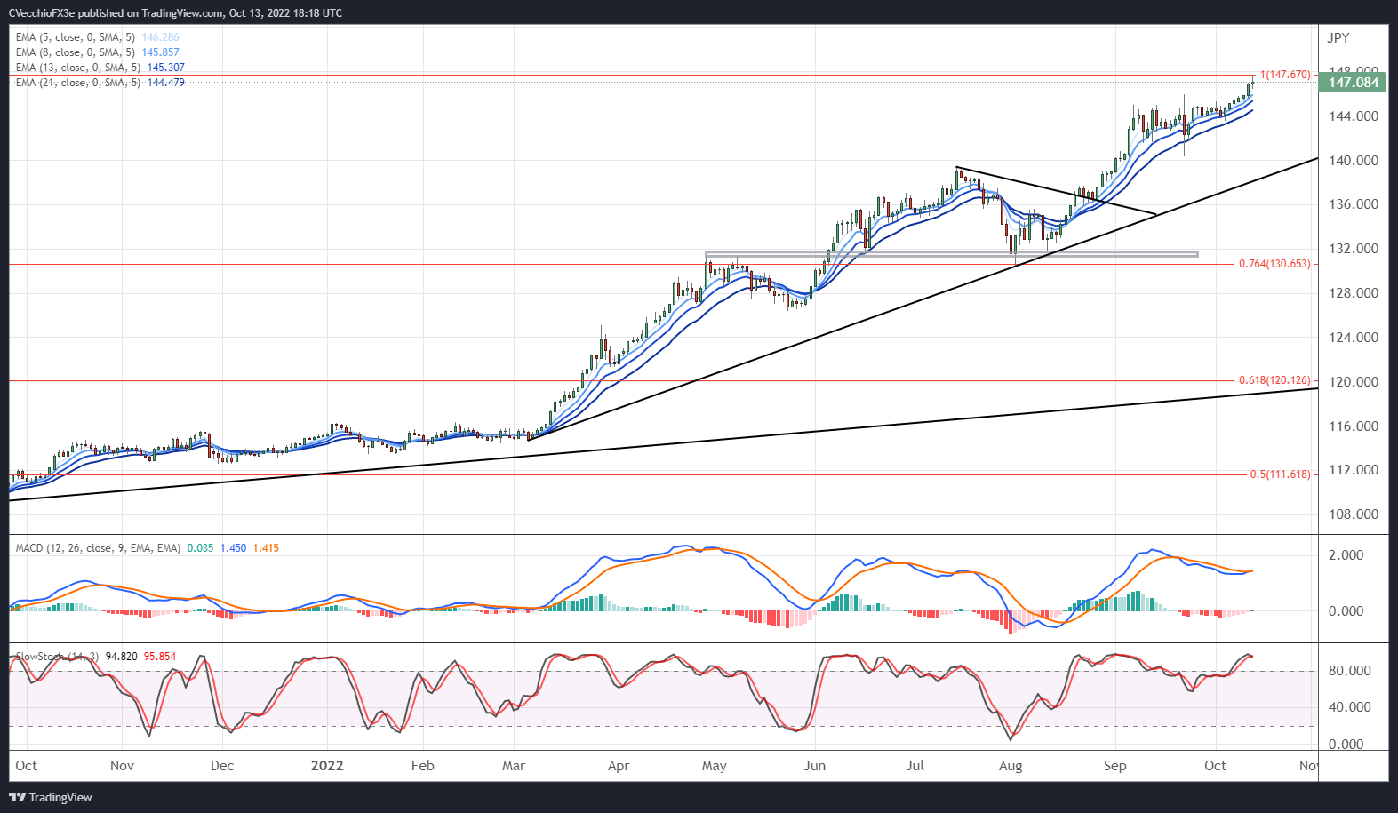The height and width of the screenshot is (813, 1398).
Task: Click the stochastic value 95.854
Action: coord(160,657)
